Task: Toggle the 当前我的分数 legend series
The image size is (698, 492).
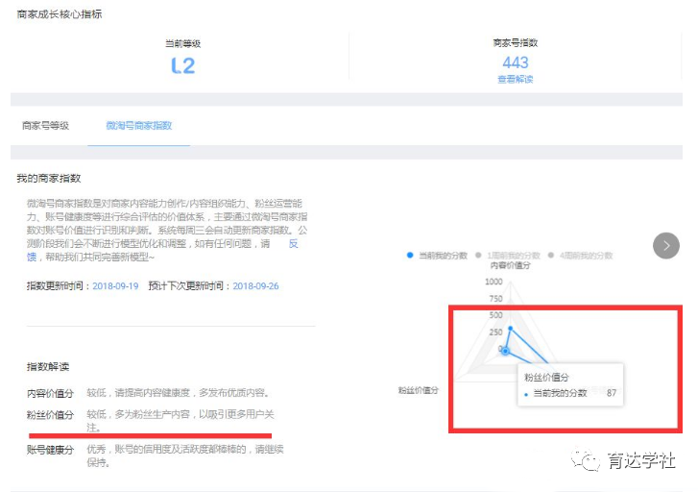Action: tap(438, 255)
